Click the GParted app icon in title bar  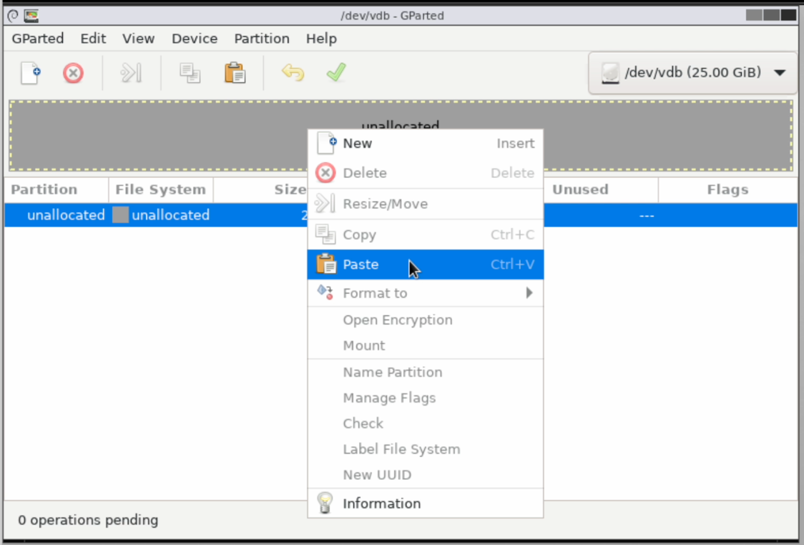pos(32,16)
